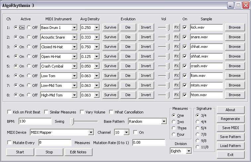Enable Kick on First Beat checkbox
This screenshot has width=251, height=162.
tap(10, 112)
